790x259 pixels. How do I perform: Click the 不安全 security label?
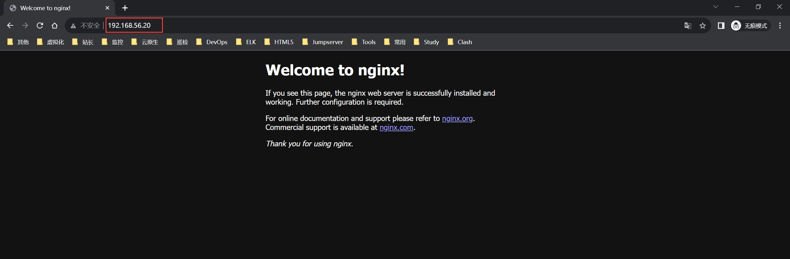[90, 26]
